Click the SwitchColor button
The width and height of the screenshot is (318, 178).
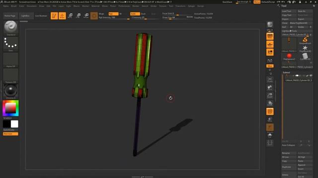pyautogui.click(x=10, y=130)
